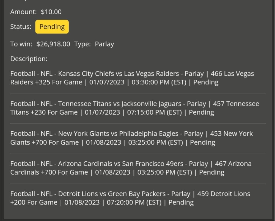Viewport: 275px width, 221px height.
Task: Click the yellow Pending status badge
Action: tap(52, 27)
